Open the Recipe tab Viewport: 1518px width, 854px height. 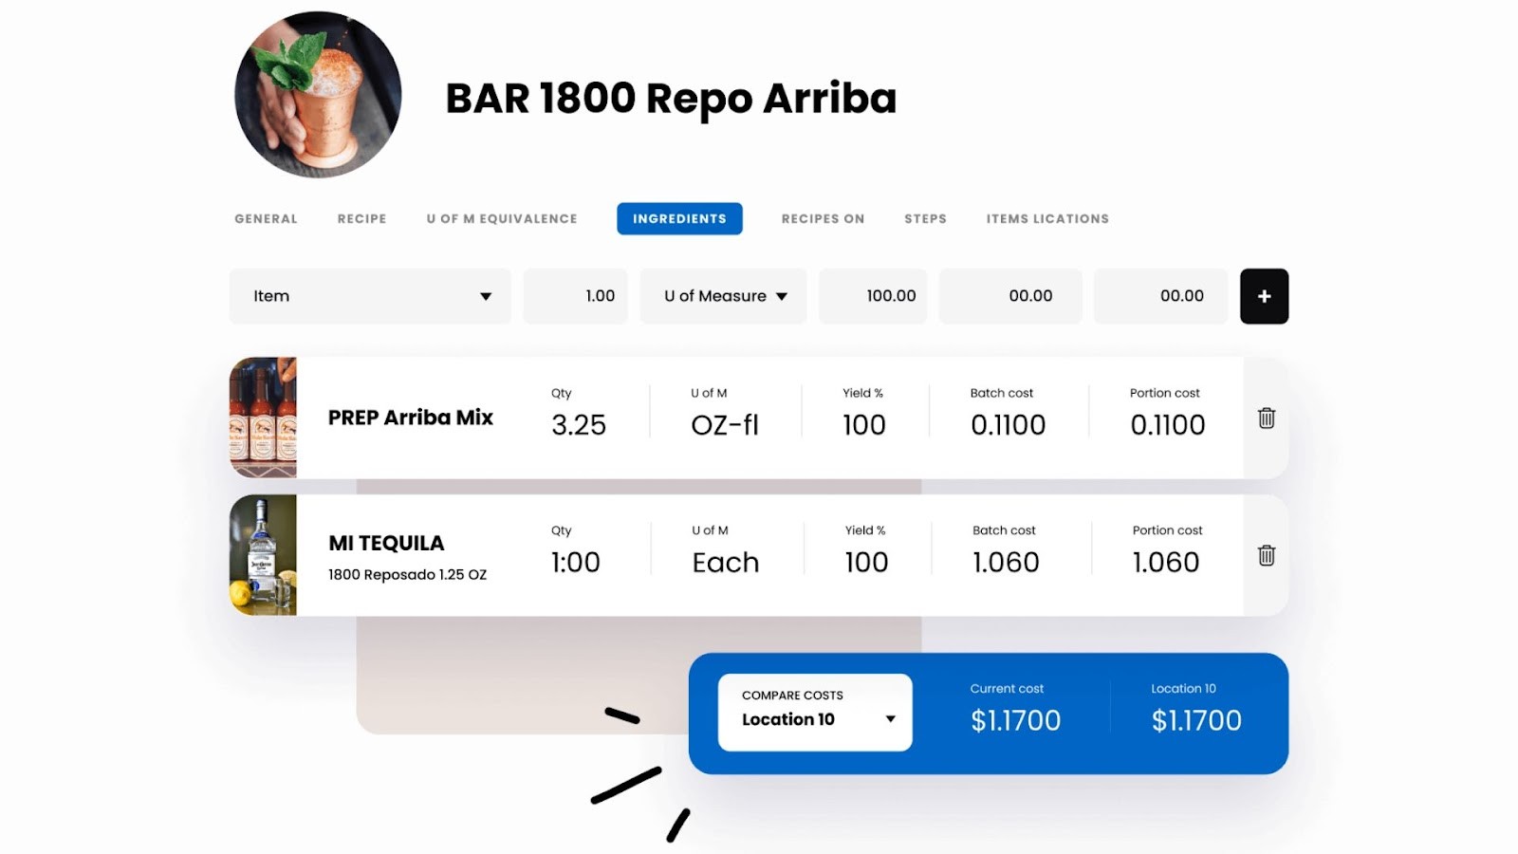(361, 218)
